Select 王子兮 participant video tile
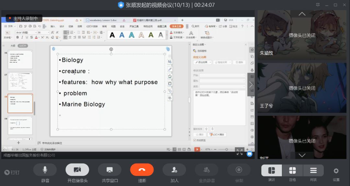Image resolution: width=350 pixels, height=186 pixels. point(302,88)
